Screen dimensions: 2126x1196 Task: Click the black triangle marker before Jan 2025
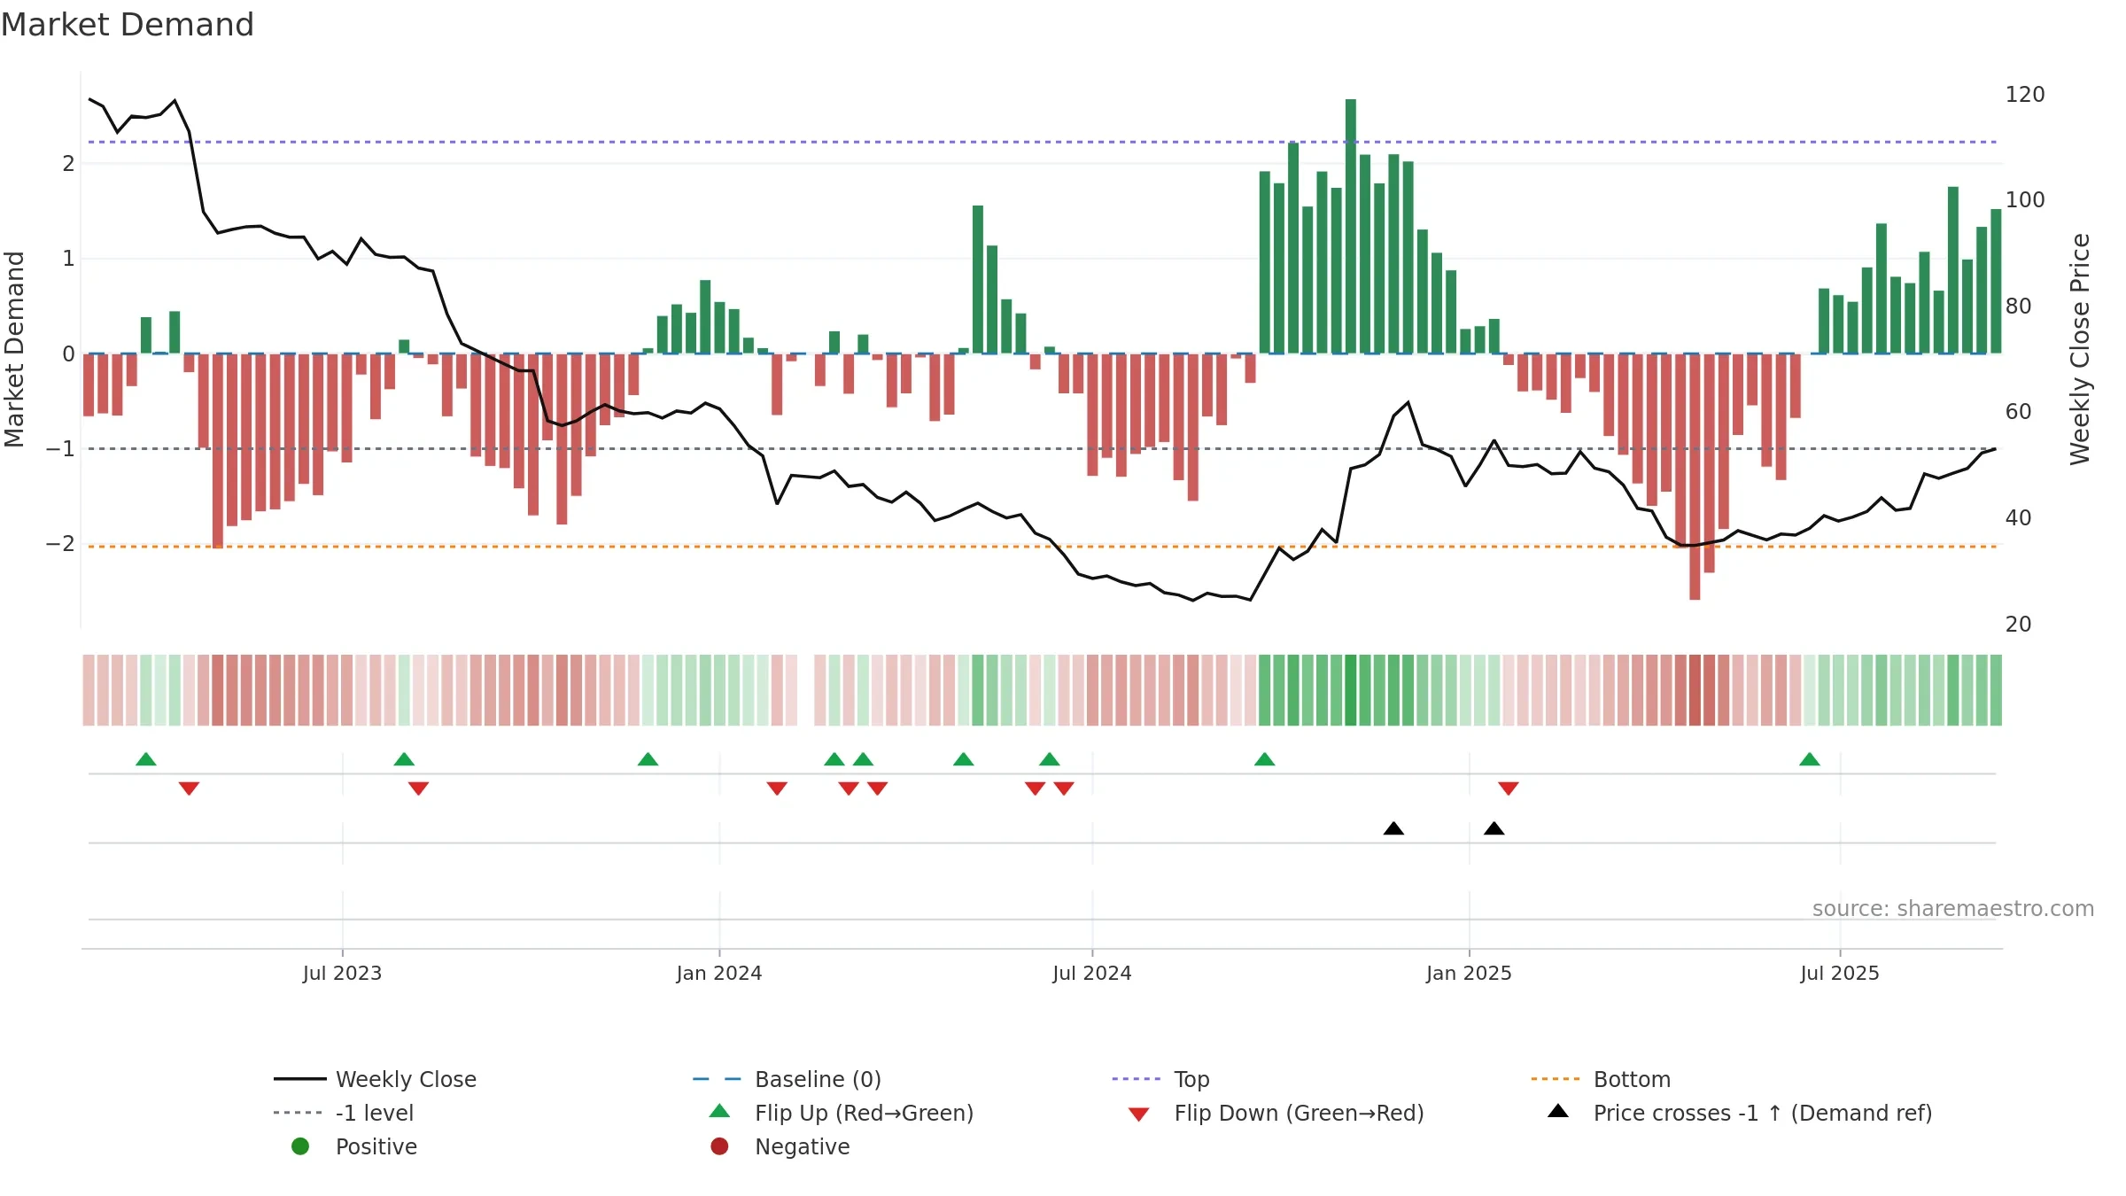(x=1393, y=828)
